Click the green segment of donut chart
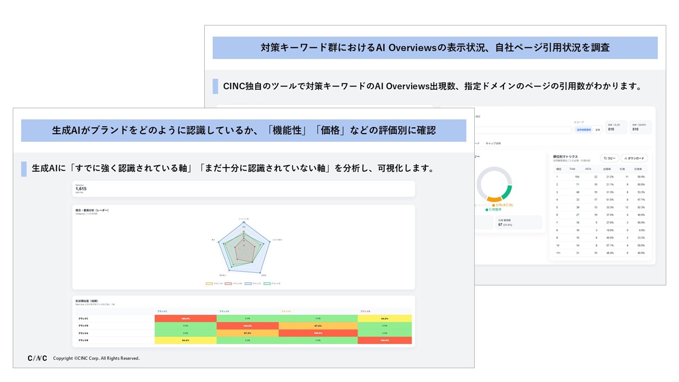Viewport: 679px width, 382px height. coord(508,192)
